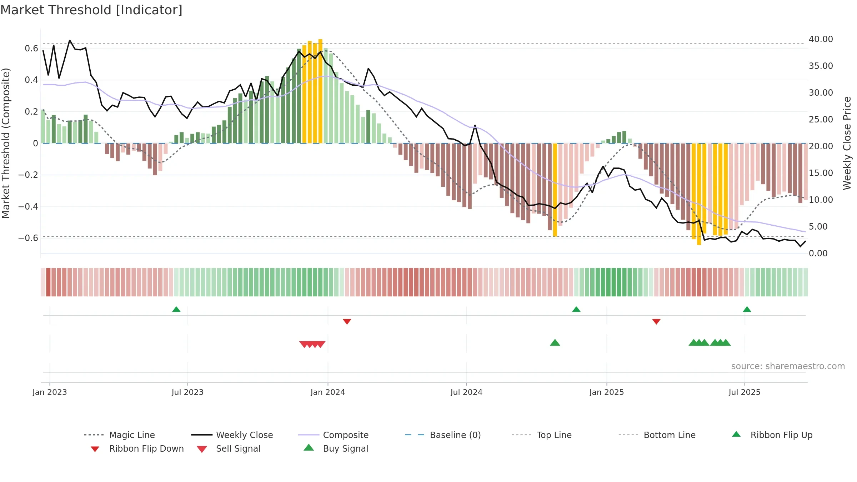
Task: Click the green Buy Signal legend triangle icon
Action: point(309,448)
